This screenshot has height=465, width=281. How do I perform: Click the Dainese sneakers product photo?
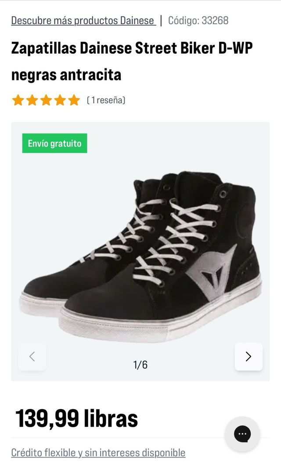click(x=140, y=251)
